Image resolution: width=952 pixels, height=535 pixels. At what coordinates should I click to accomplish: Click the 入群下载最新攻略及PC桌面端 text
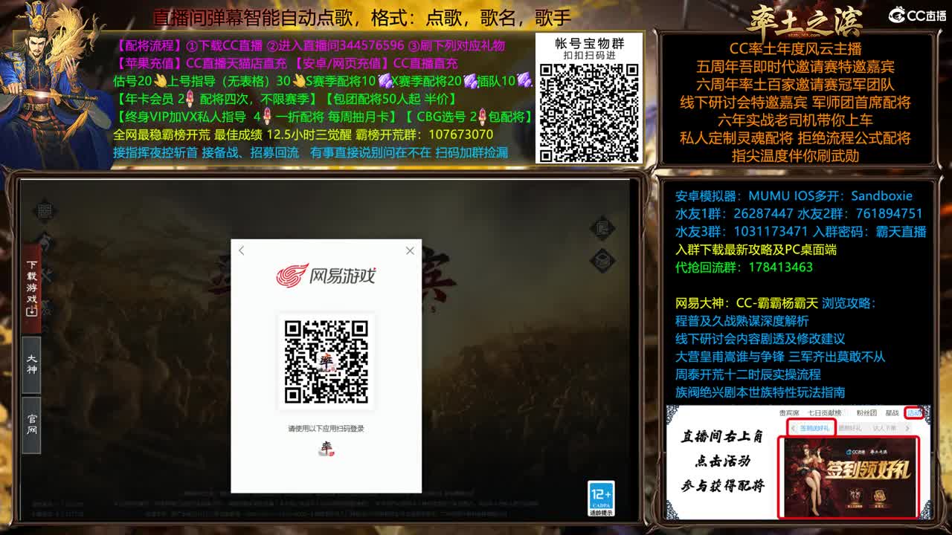tap(756, 250)
